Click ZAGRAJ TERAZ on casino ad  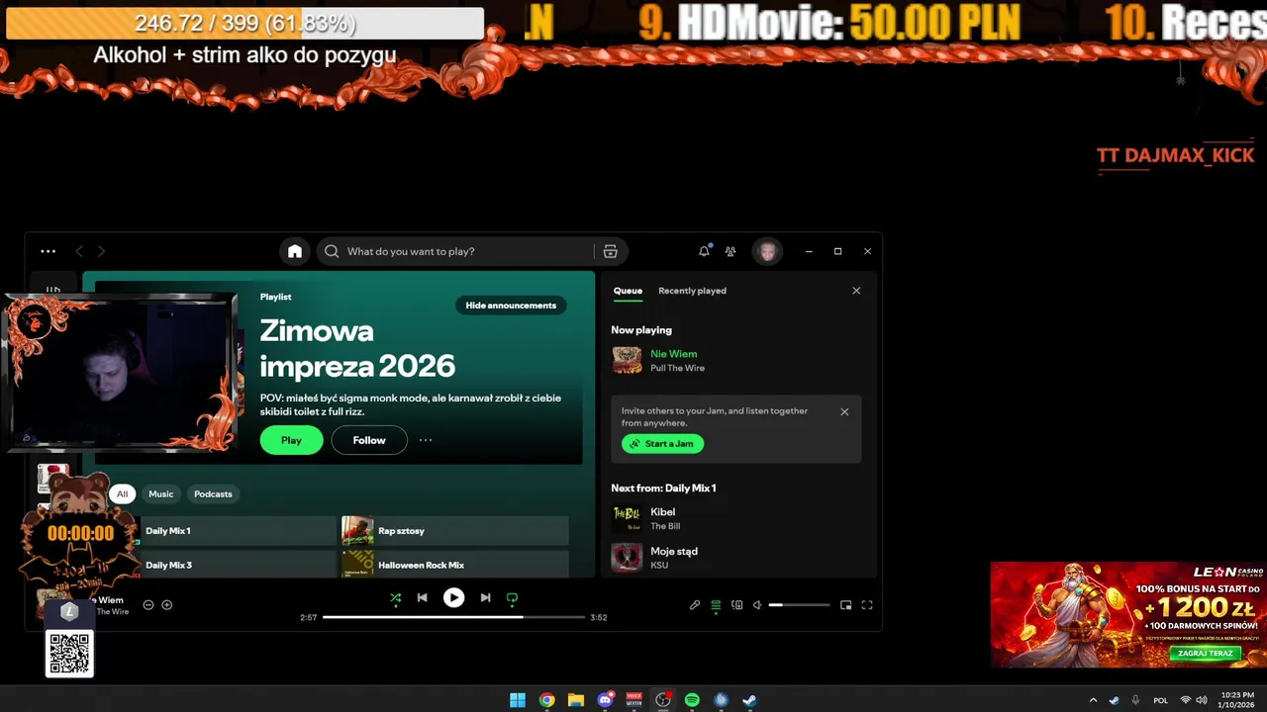click(x=1205, y=654)
